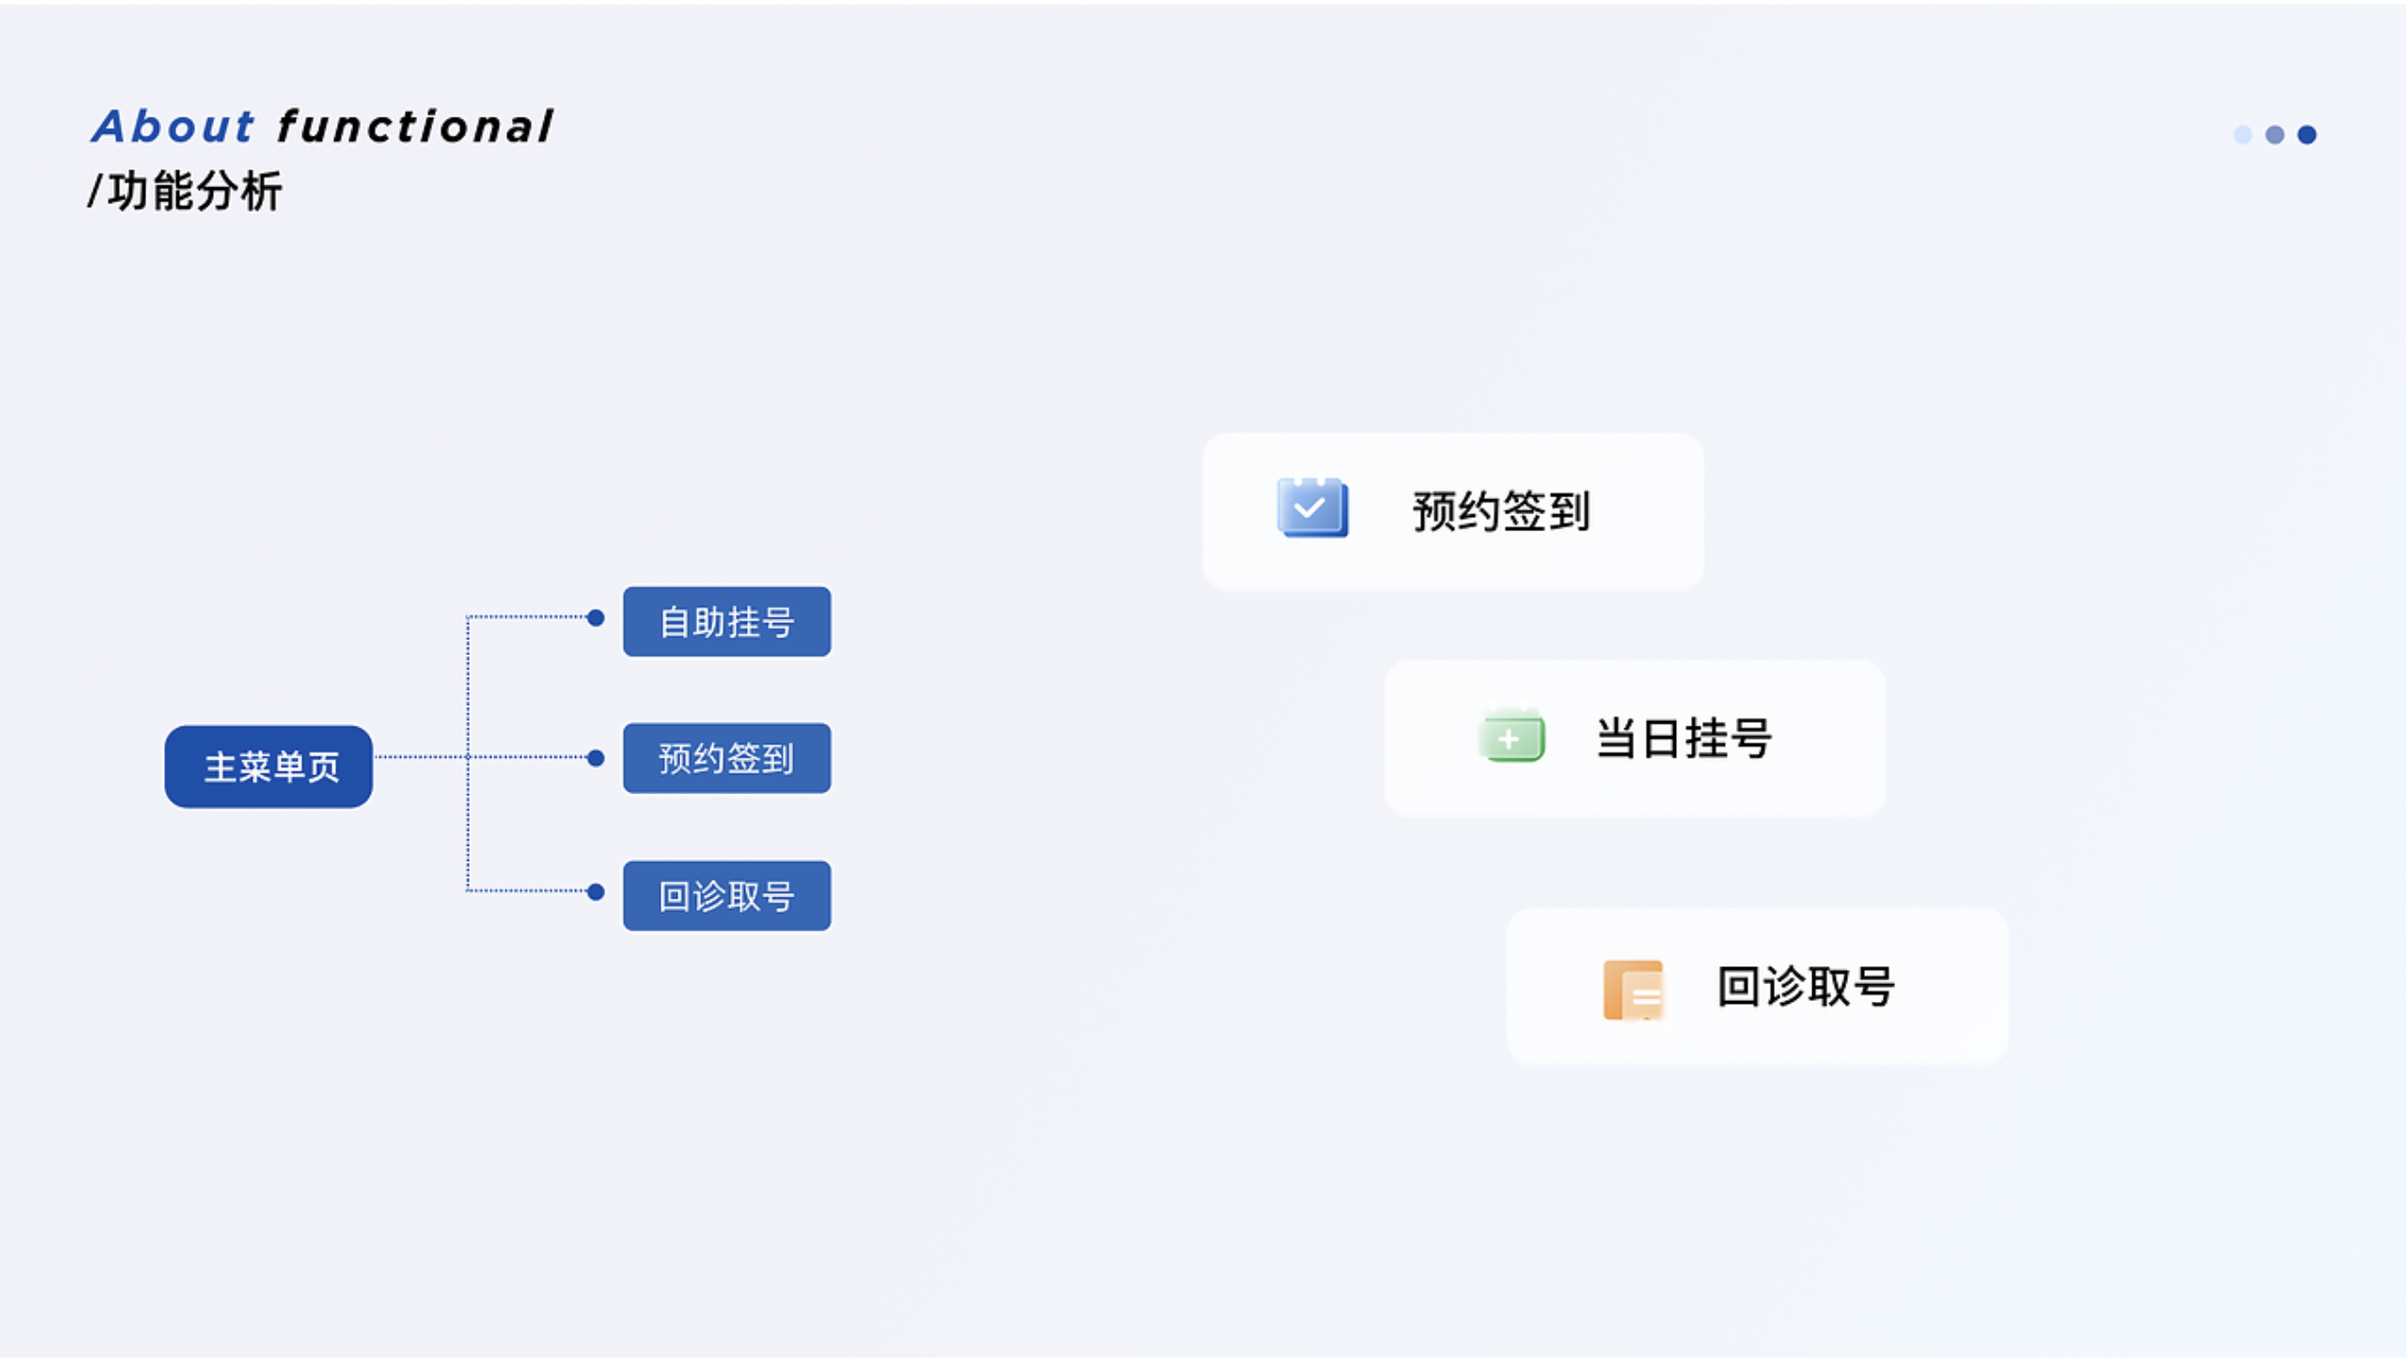Click the green plus calendar icon
Image resolution: width=2407 pixels, height=1362 pixels.
(x=1511, y=736)
